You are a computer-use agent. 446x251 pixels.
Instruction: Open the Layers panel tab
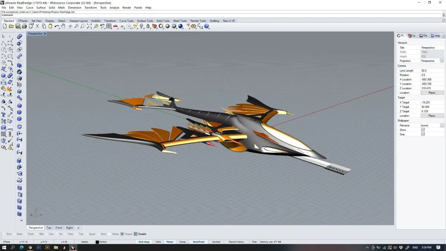pos(413,36)
